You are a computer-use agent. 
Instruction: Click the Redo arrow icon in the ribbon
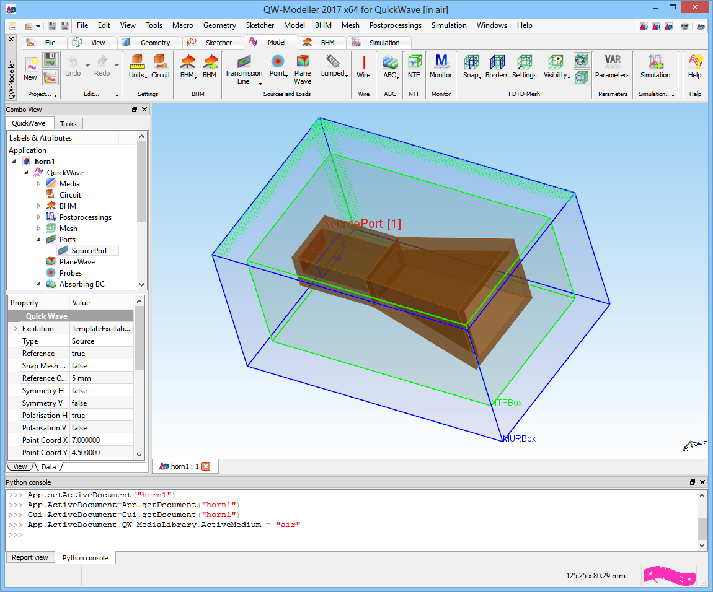(x=102, y=61)
